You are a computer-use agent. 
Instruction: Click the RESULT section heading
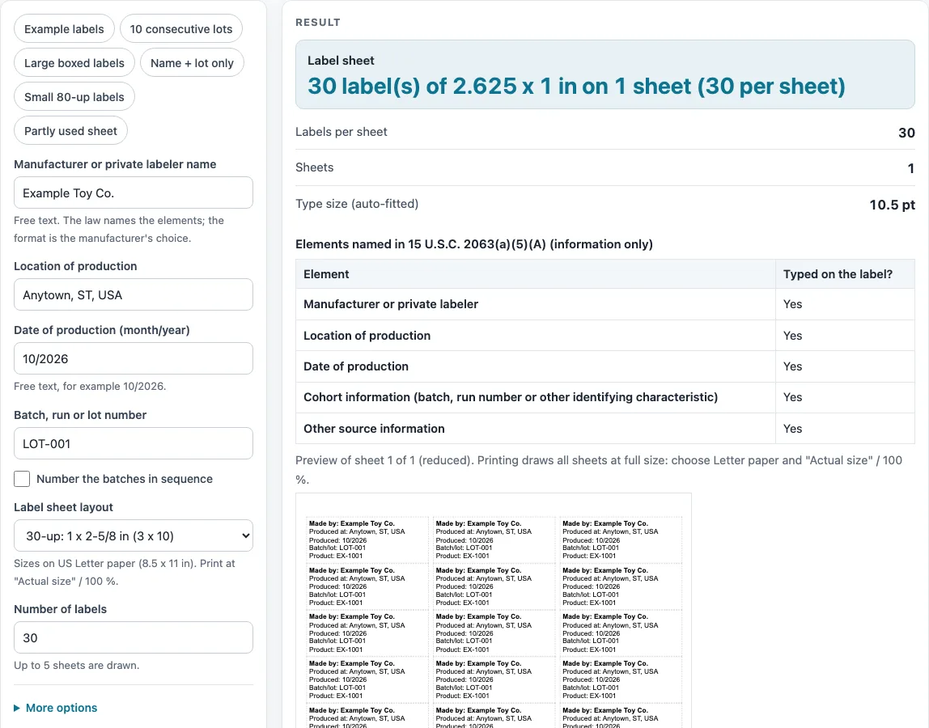(x=318, y=23)
